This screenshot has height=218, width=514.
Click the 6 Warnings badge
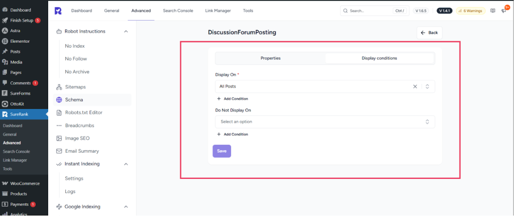click(x=470, y=11)
